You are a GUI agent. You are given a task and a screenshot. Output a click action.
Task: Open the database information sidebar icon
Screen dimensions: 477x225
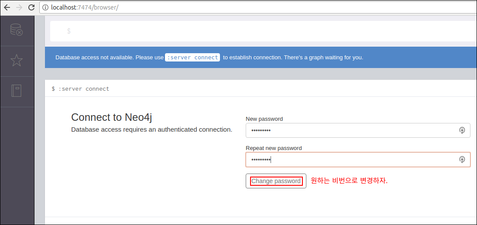click(x=17, y=30)
